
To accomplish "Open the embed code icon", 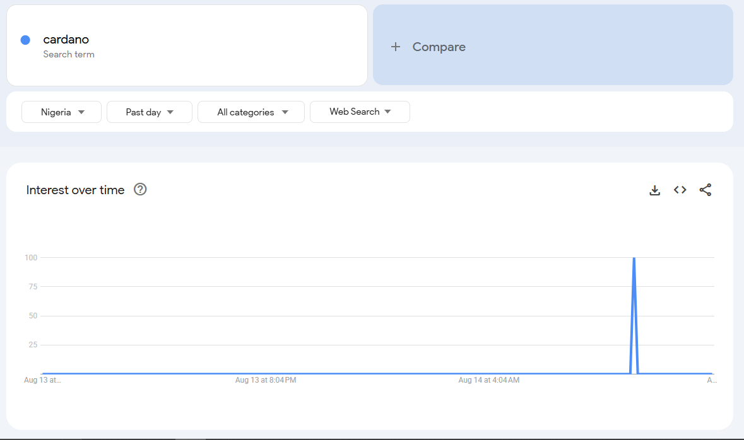I will tap(680, 190).
